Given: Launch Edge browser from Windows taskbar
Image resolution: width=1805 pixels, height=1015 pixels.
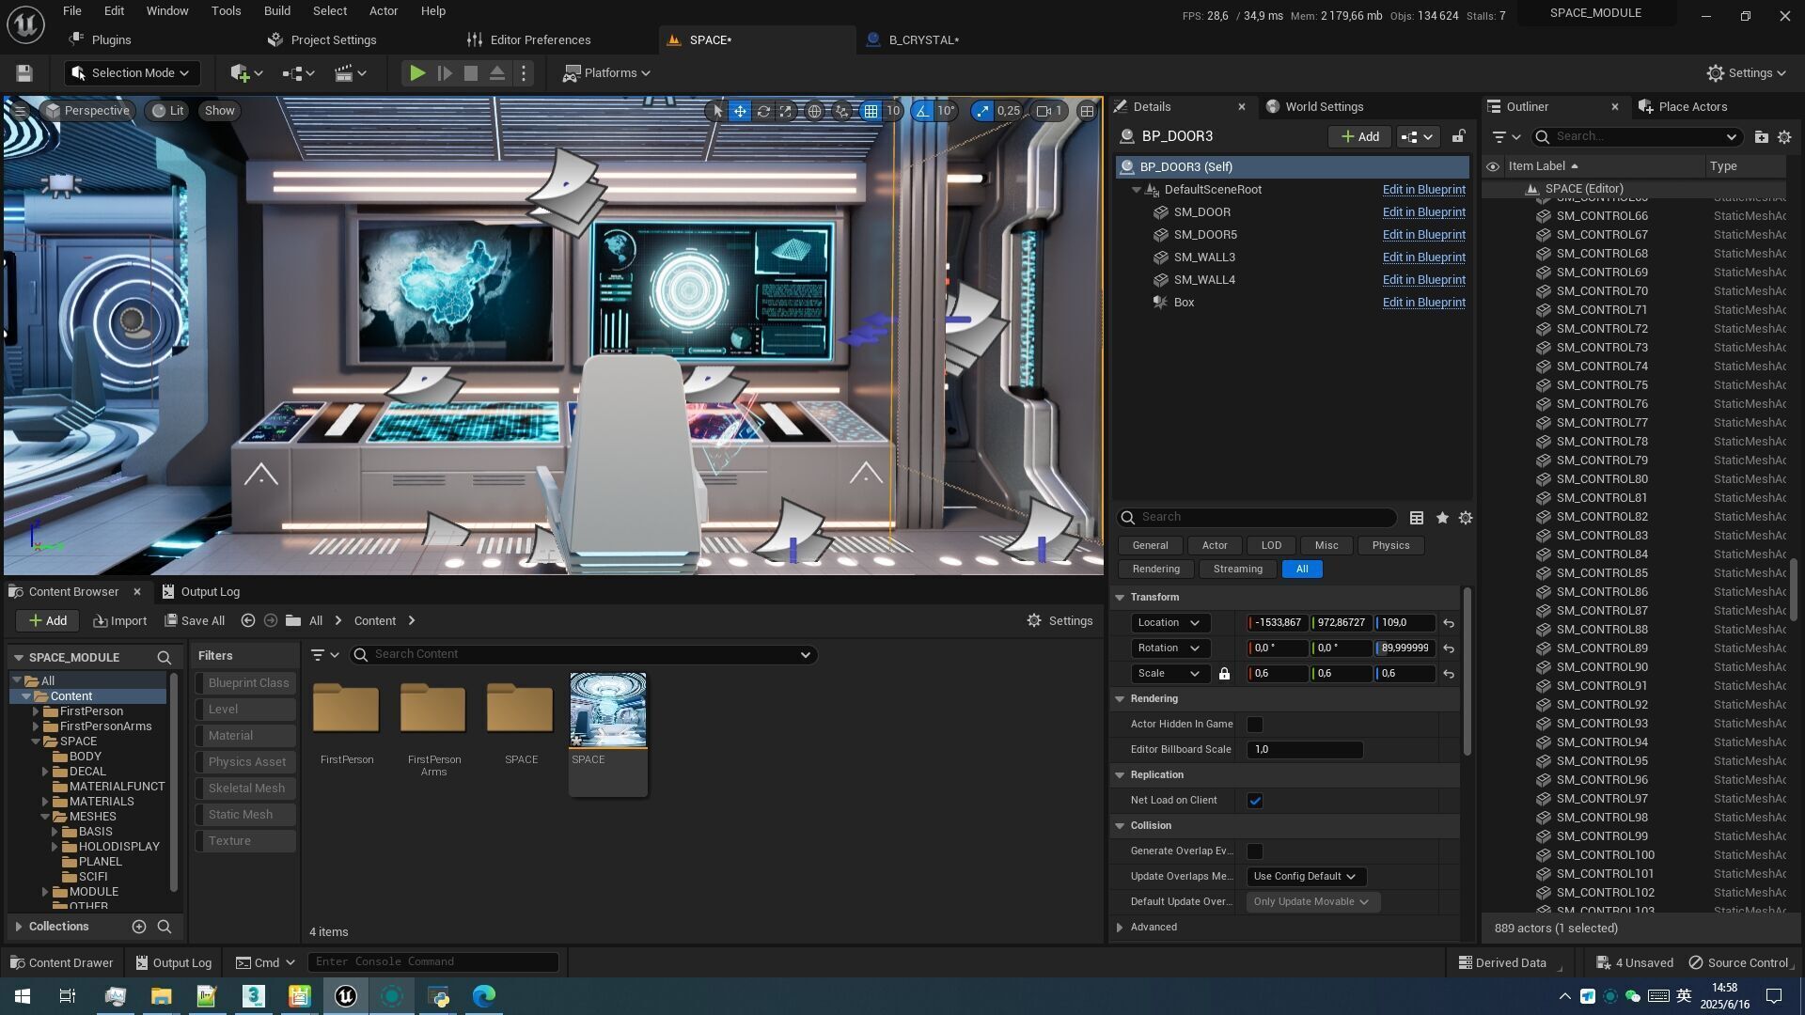Looking at the screenshot, I should (x=483, y=996).
